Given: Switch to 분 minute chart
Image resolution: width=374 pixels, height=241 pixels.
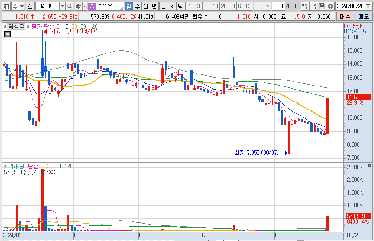Looking at the screenshot, I should [x=164, y=6].
